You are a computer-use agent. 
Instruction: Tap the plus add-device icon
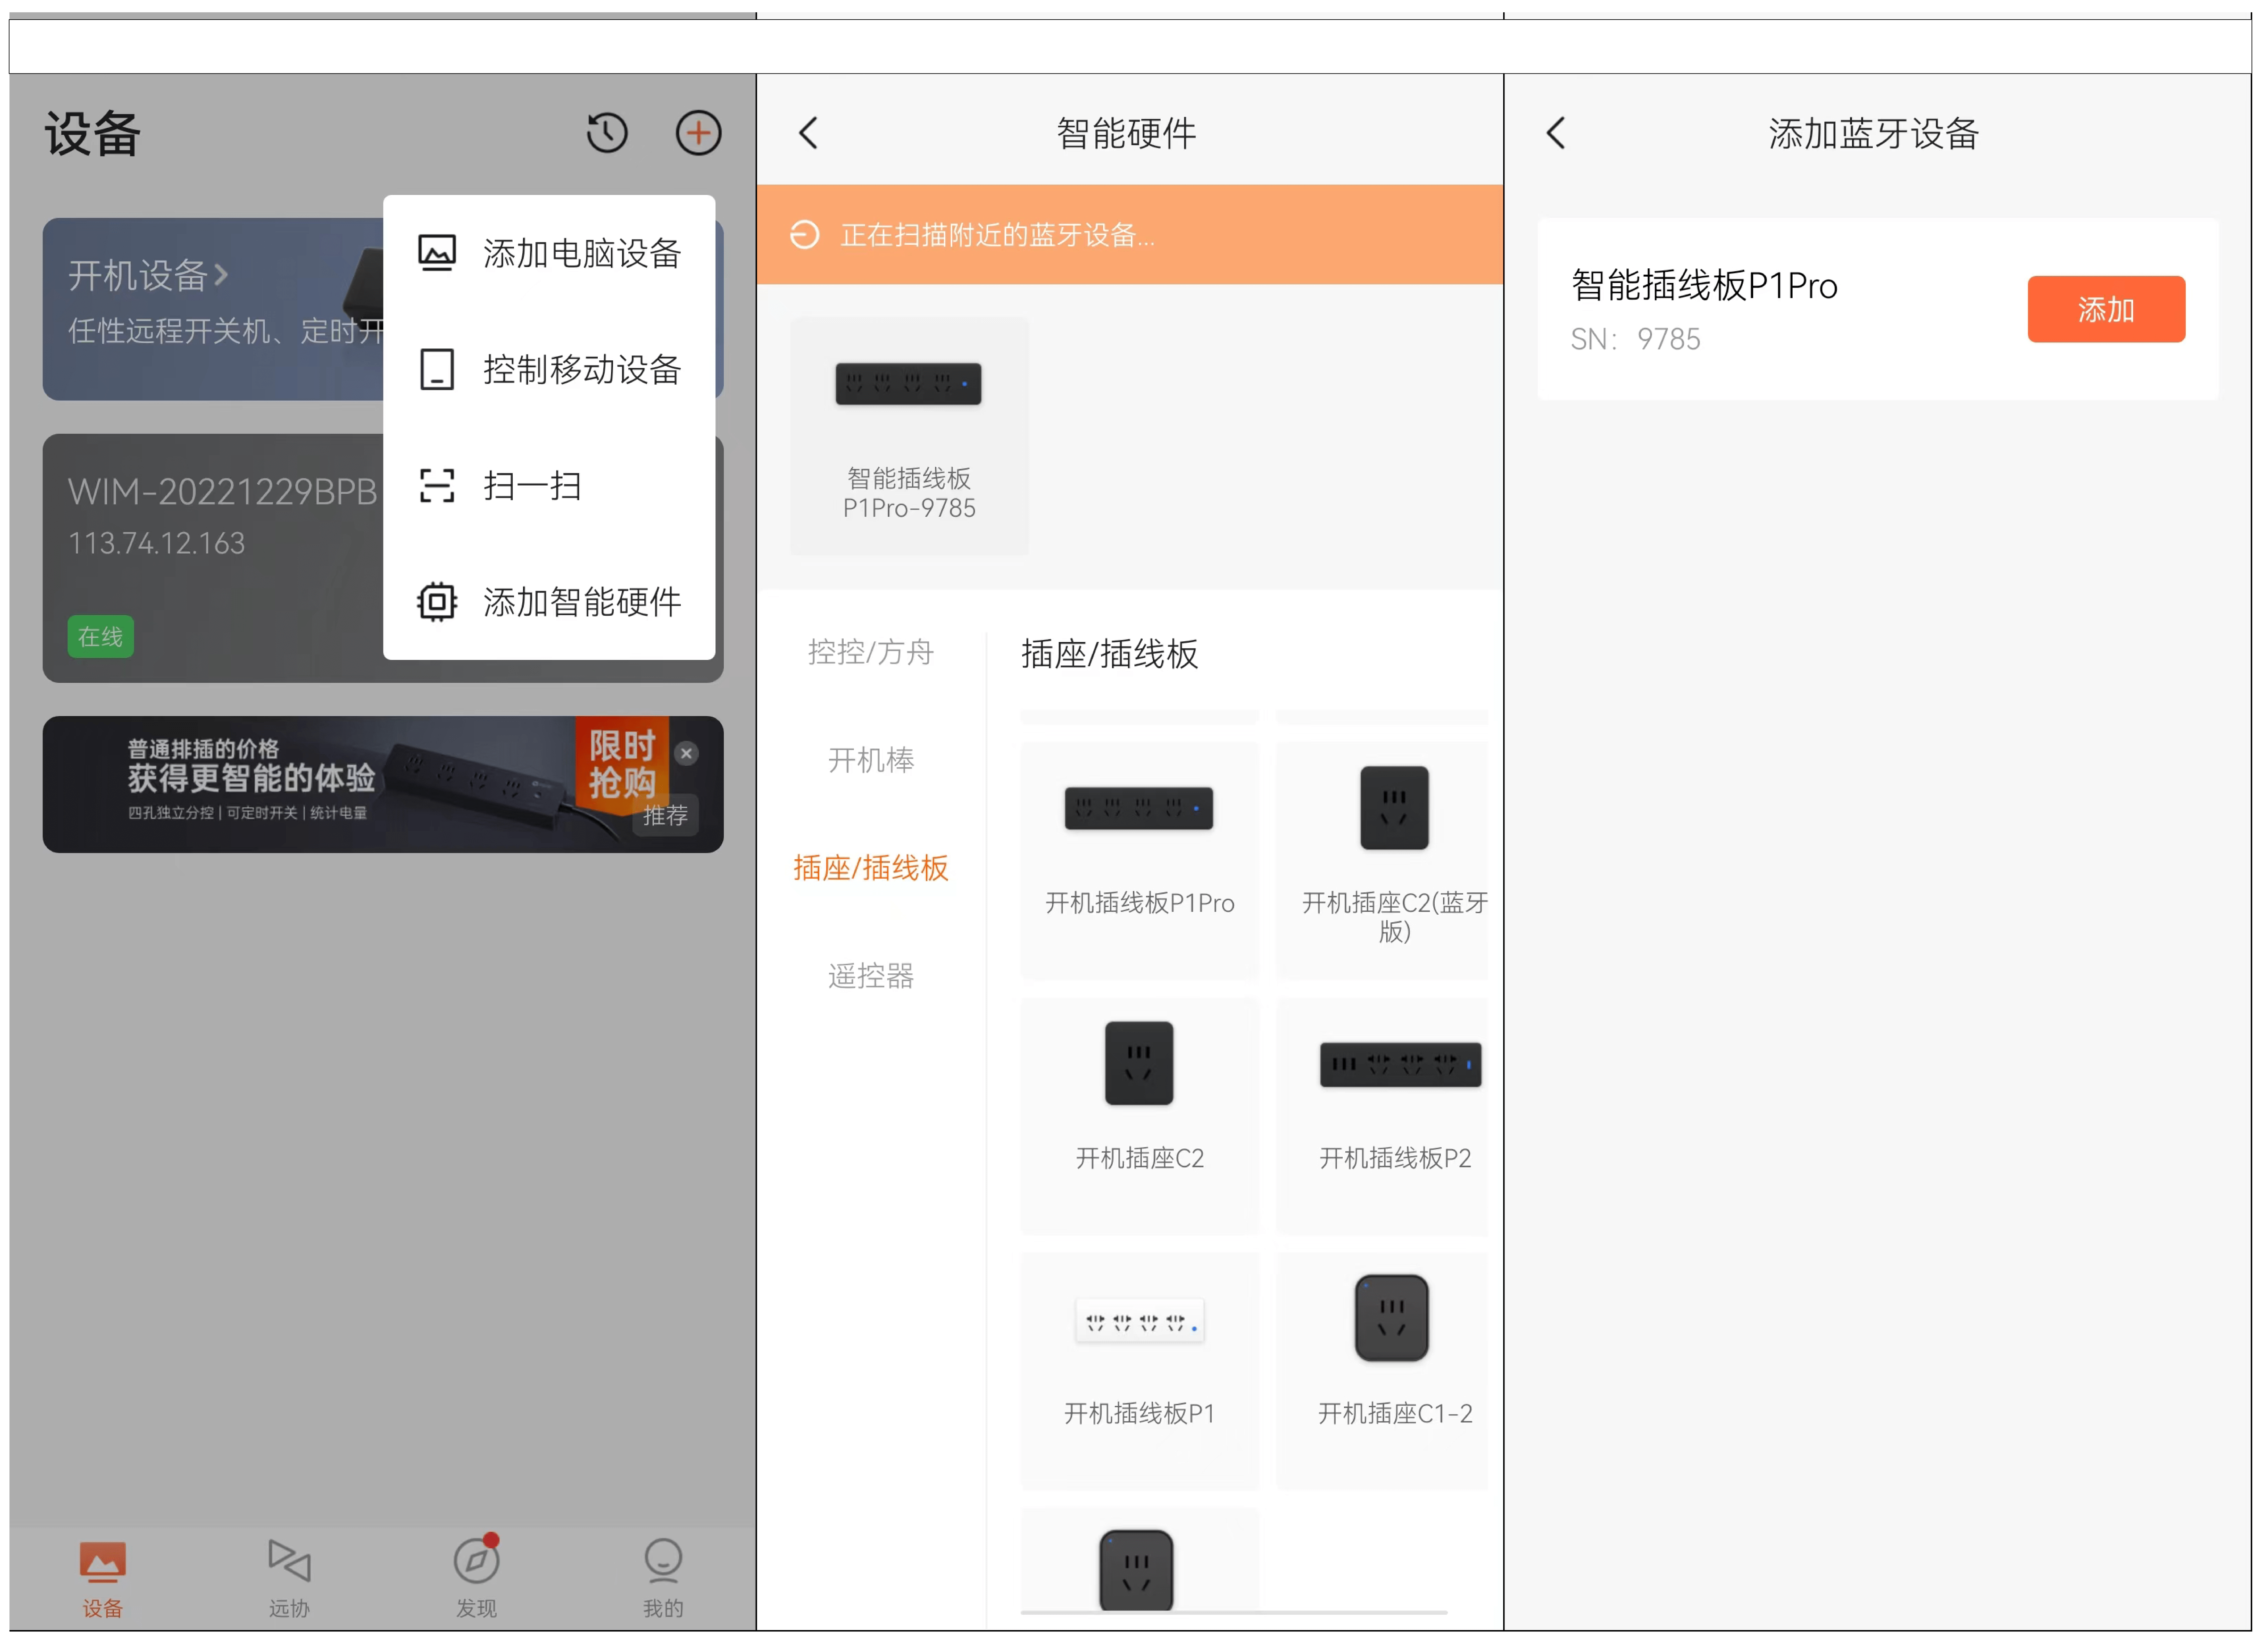[x=698, y=133]
